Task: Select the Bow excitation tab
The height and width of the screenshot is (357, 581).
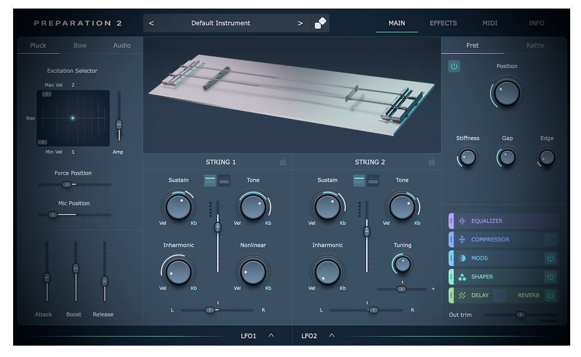Action: pos(80,45)
